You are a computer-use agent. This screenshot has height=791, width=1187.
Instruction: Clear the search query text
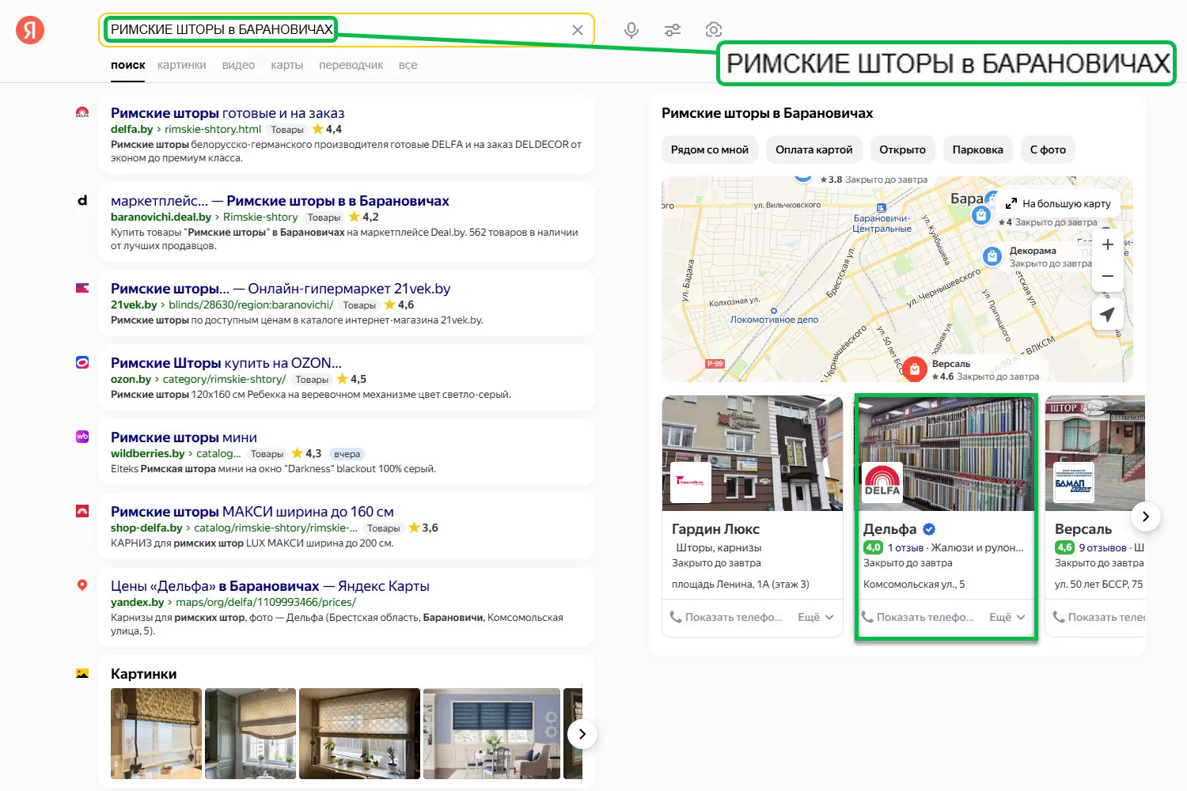[578, 30]
